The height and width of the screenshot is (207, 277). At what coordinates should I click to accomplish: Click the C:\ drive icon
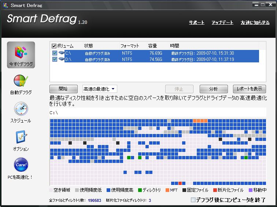[61, 53]
